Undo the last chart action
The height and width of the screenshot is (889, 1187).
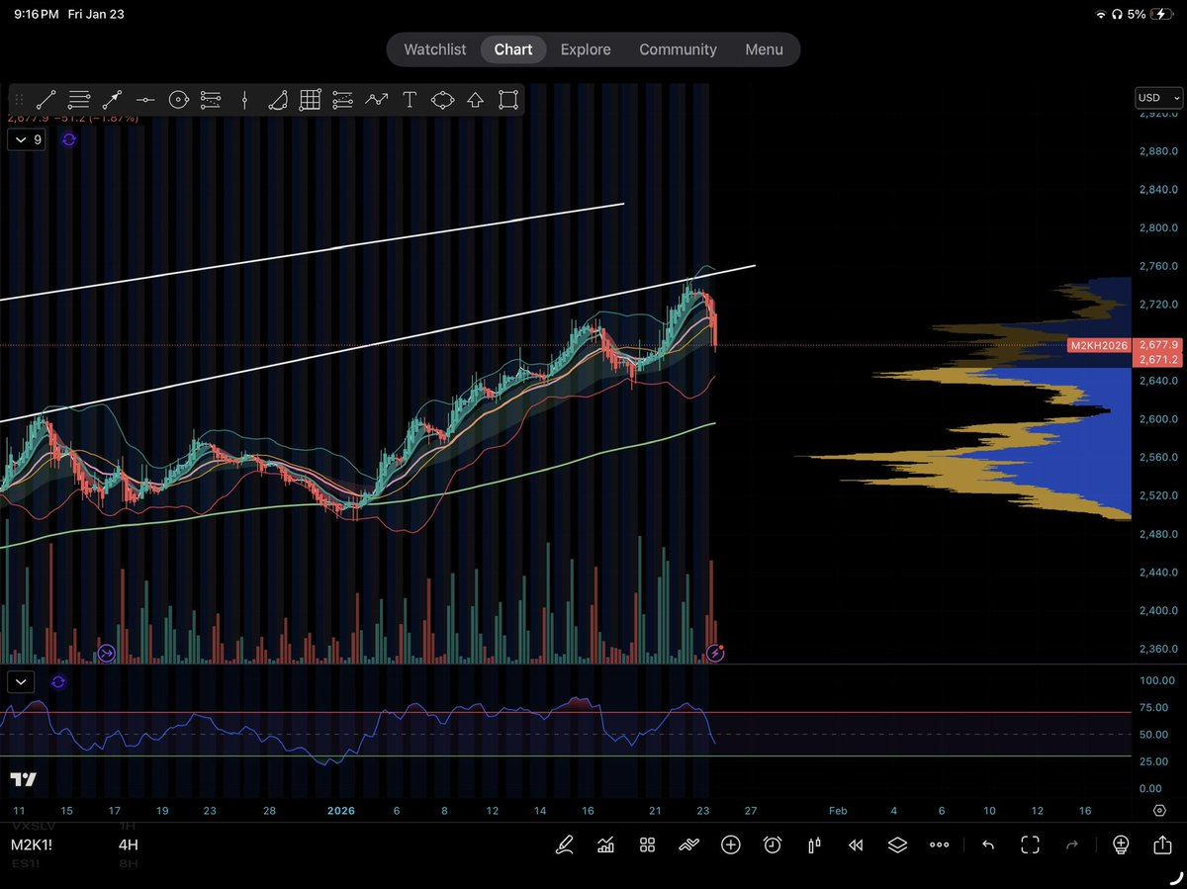(x=987, y=845)
